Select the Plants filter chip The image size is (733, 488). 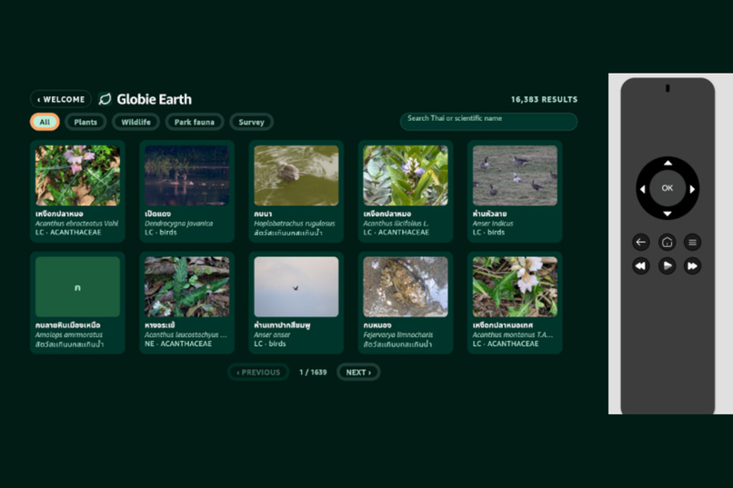pos(85,122)
